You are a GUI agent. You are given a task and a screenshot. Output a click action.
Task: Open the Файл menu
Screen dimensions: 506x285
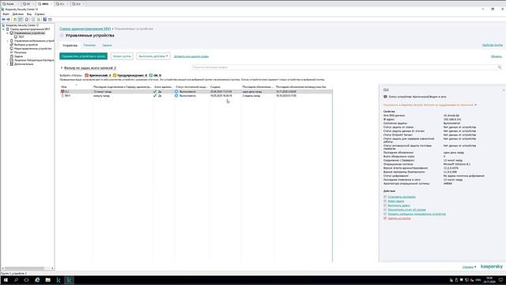(6, 14)
